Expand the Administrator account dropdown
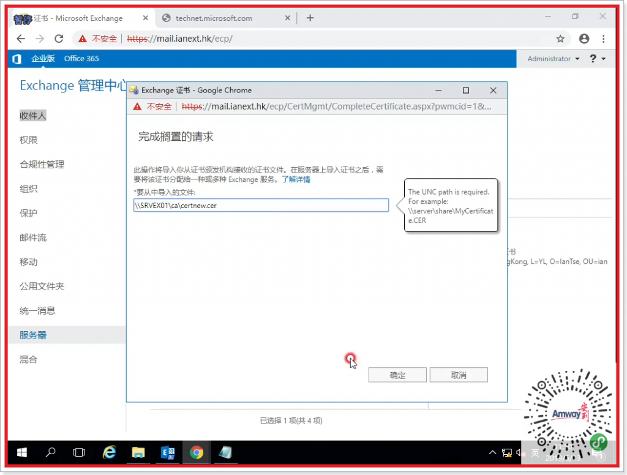Screen dimensions: 627x475 [553, 59]
